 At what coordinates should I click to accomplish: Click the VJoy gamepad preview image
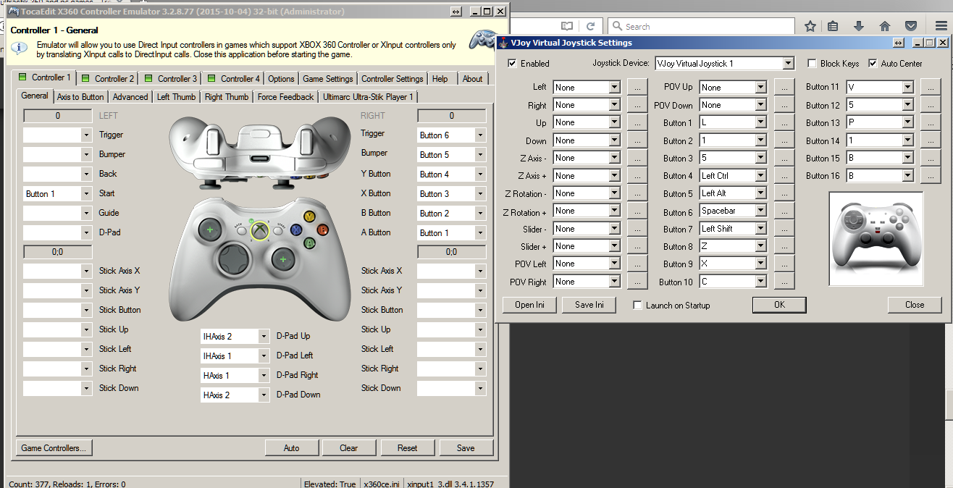tap(876, 240)
